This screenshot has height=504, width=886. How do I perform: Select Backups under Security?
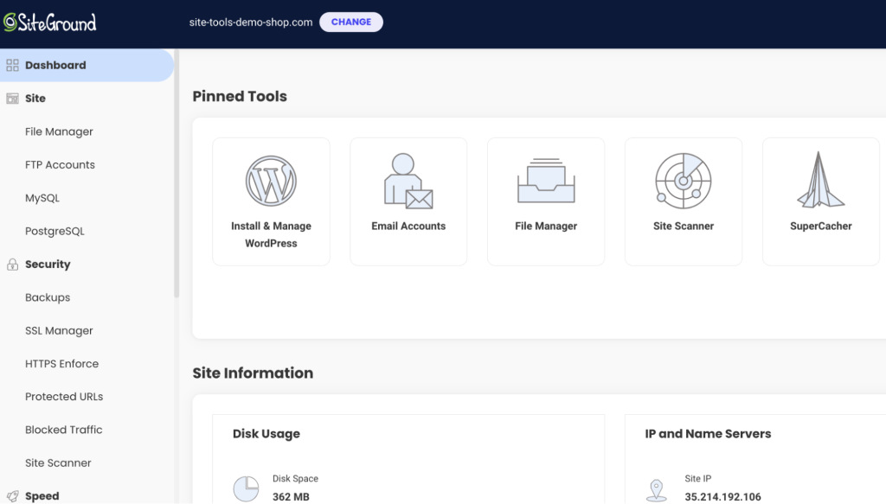tap(48, 297)
